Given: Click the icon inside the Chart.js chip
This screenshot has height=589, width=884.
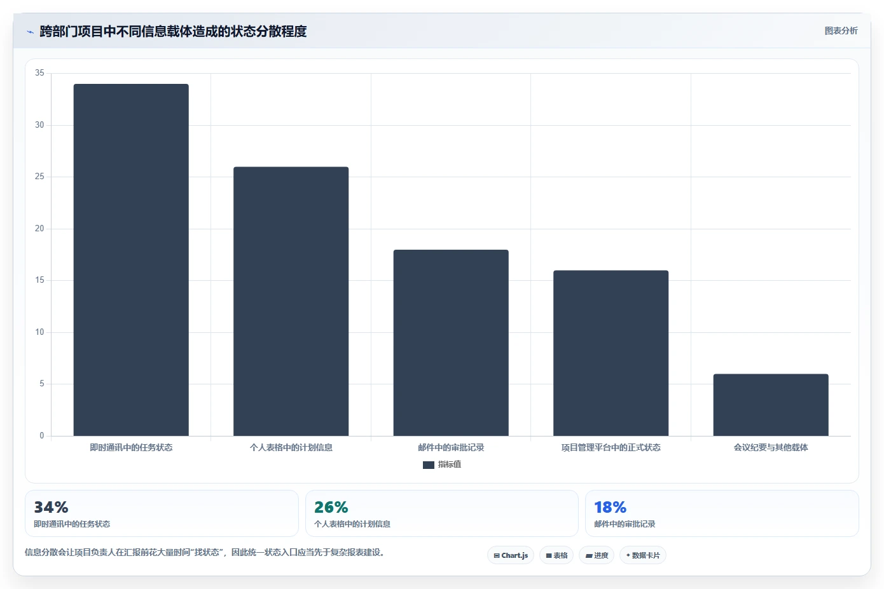Looking at the screenshot, I should coord(497,556).
